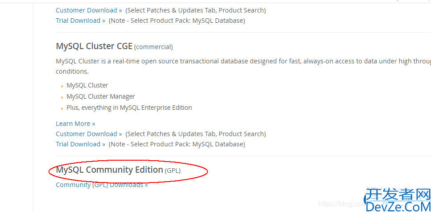Select the MySQL Cluster Manager bullet item
The width and height of the screenshot is (431, 212).
100,96
